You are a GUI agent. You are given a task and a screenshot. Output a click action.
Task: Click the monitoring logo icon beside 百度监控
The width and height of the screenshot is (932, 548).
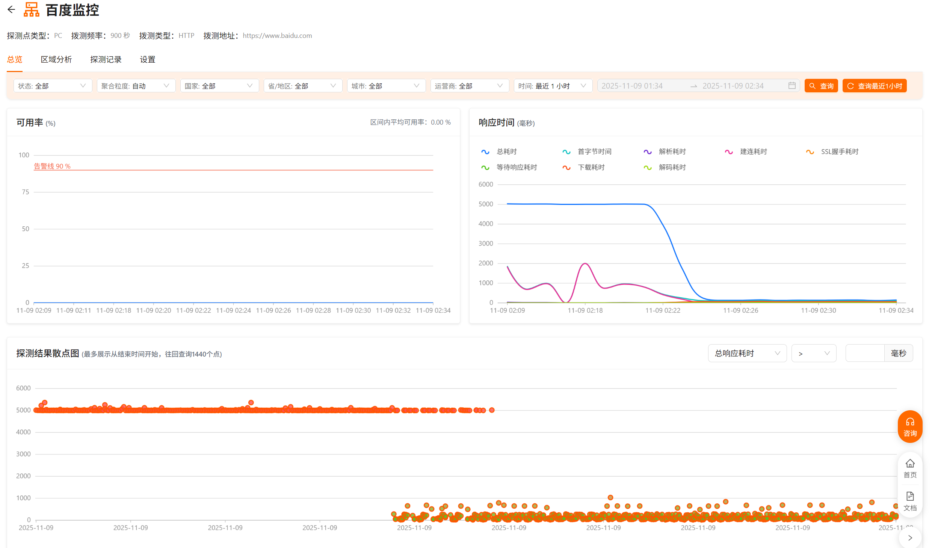[x=32, y=10]
